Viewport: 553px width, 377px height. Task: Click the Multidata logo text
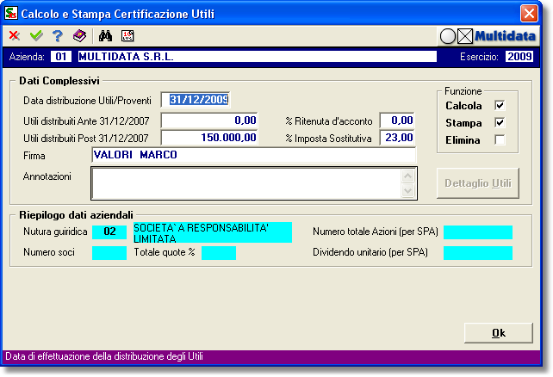click(x=505, y=36)
